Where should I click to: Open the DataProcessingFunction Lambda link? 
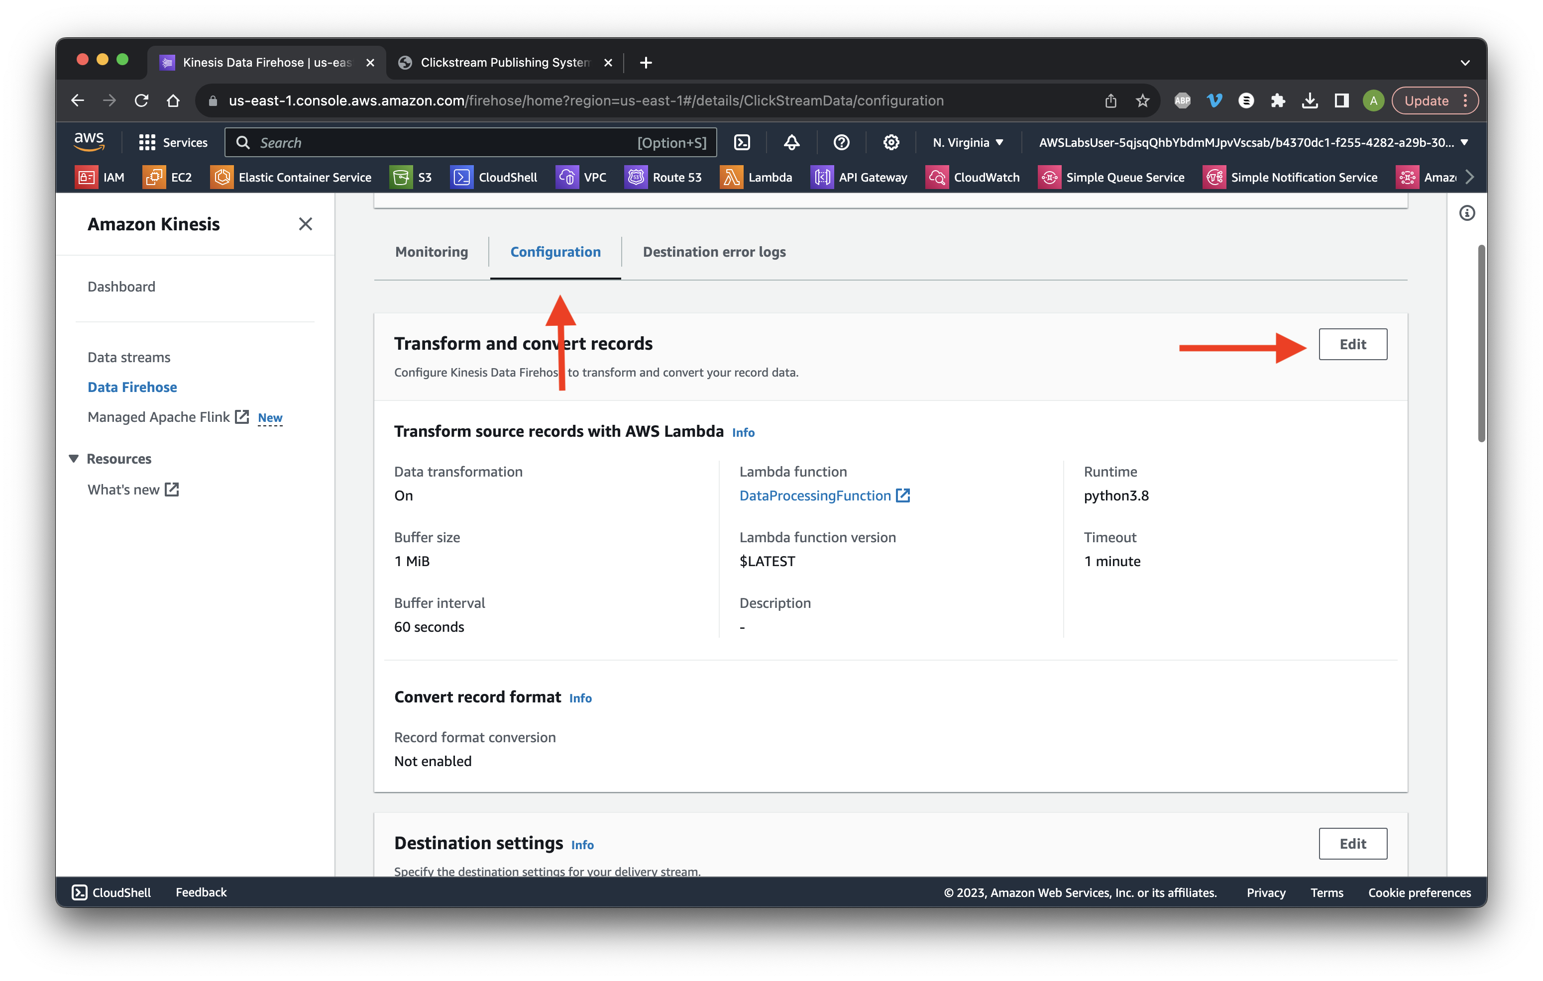point(824,495)
